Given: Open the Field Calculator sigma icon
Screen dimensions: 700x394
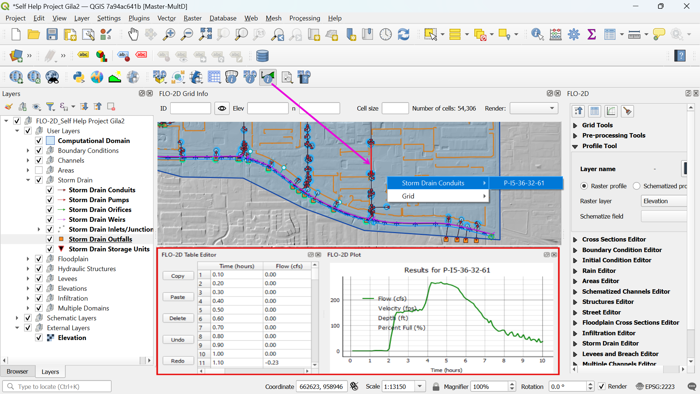Looking at the screenshot, I should click(x=592, y=34).
